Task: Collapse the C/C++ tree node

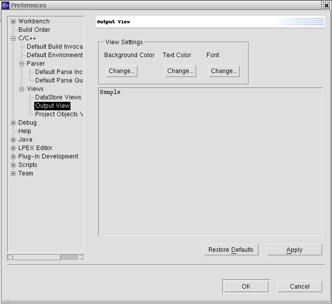Action: (13, 39)
